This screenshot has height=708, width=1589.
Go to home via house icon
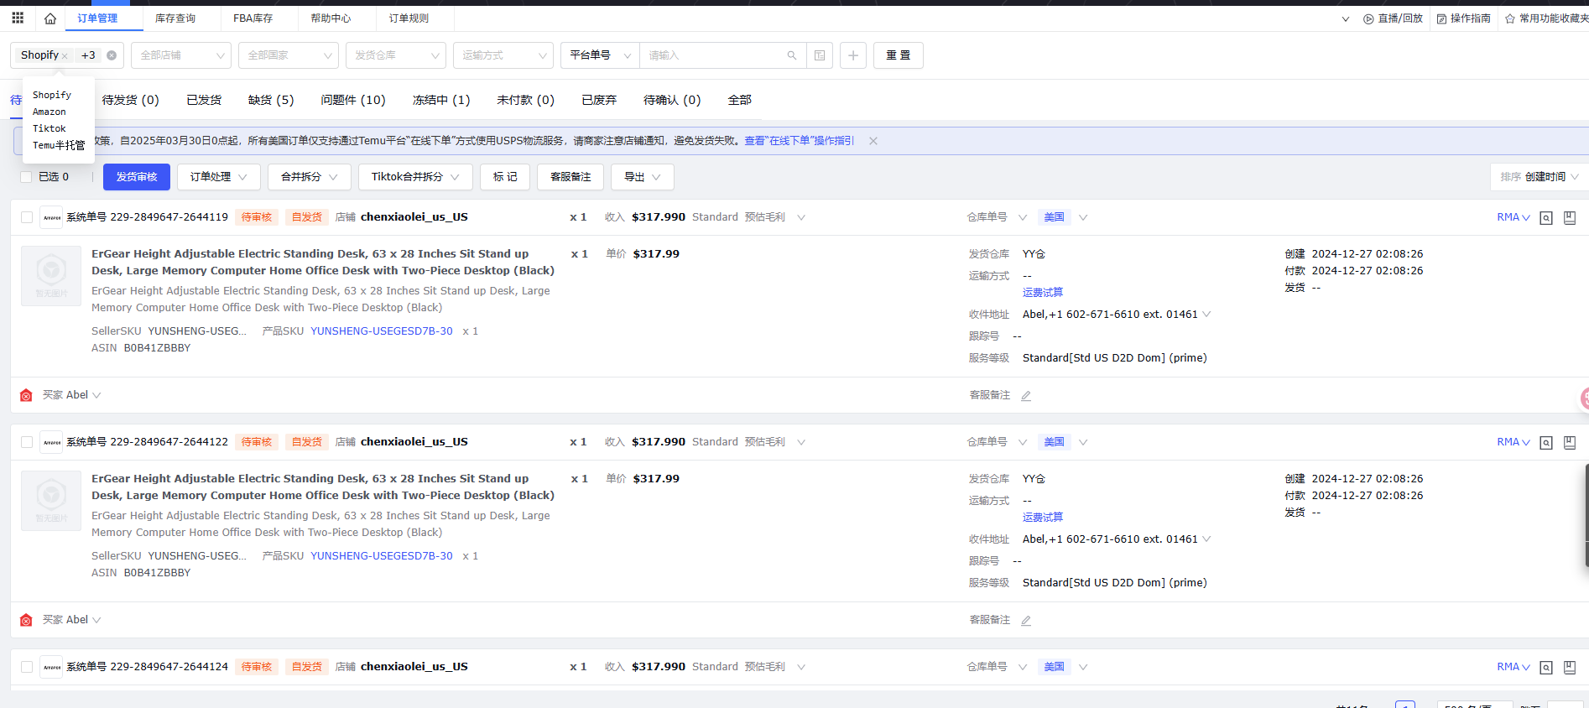coord(50,18)
